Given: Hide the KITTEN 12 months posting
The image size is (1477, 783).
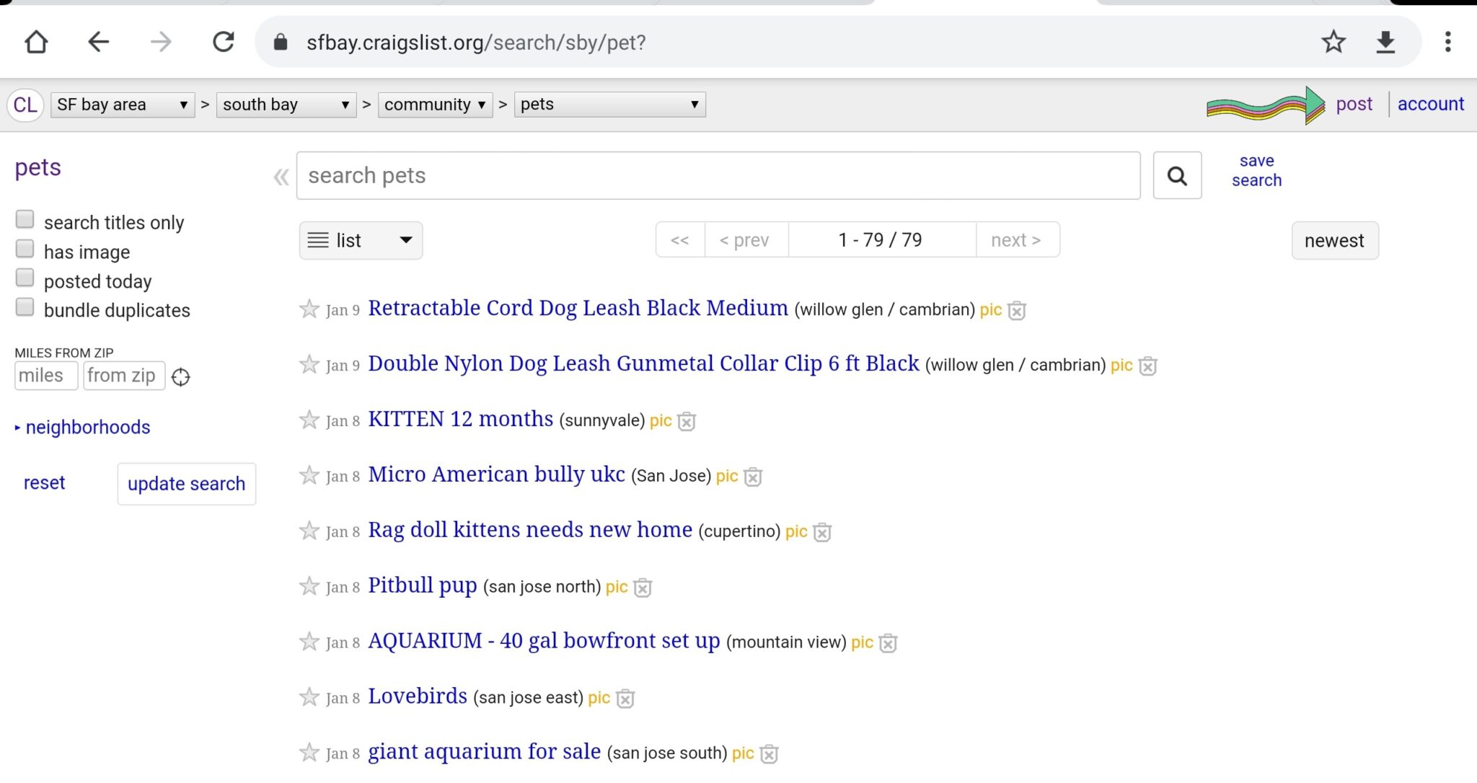Looking at the screenshot, I should 687,421.
